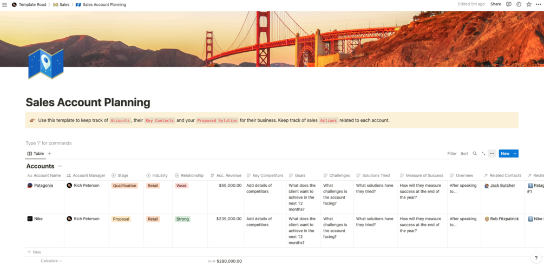Open the Relationship column header menu
Viewport: 544px width, 266px height.
tap(190, 175)
